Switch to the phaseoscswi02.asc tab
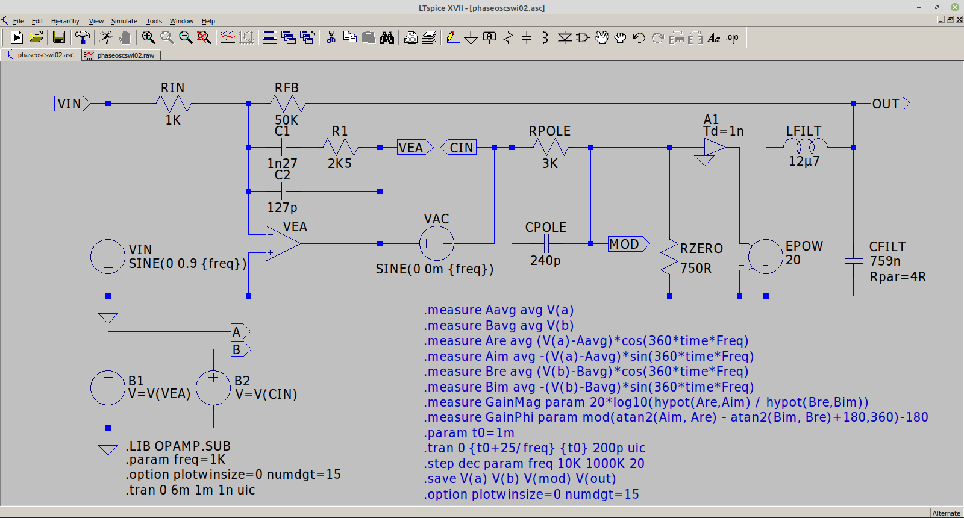 pyautogui.click(x=41, y=55)
